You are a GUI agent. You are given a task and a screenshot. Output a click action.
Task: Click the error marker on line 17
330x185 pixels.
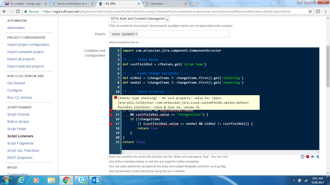click(x=111, y=124)
